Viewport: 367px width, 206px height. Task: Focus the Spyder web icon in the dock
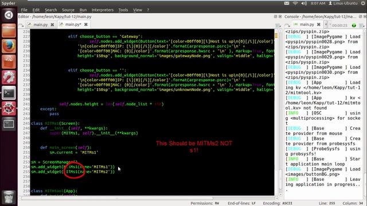coord(9,108)
